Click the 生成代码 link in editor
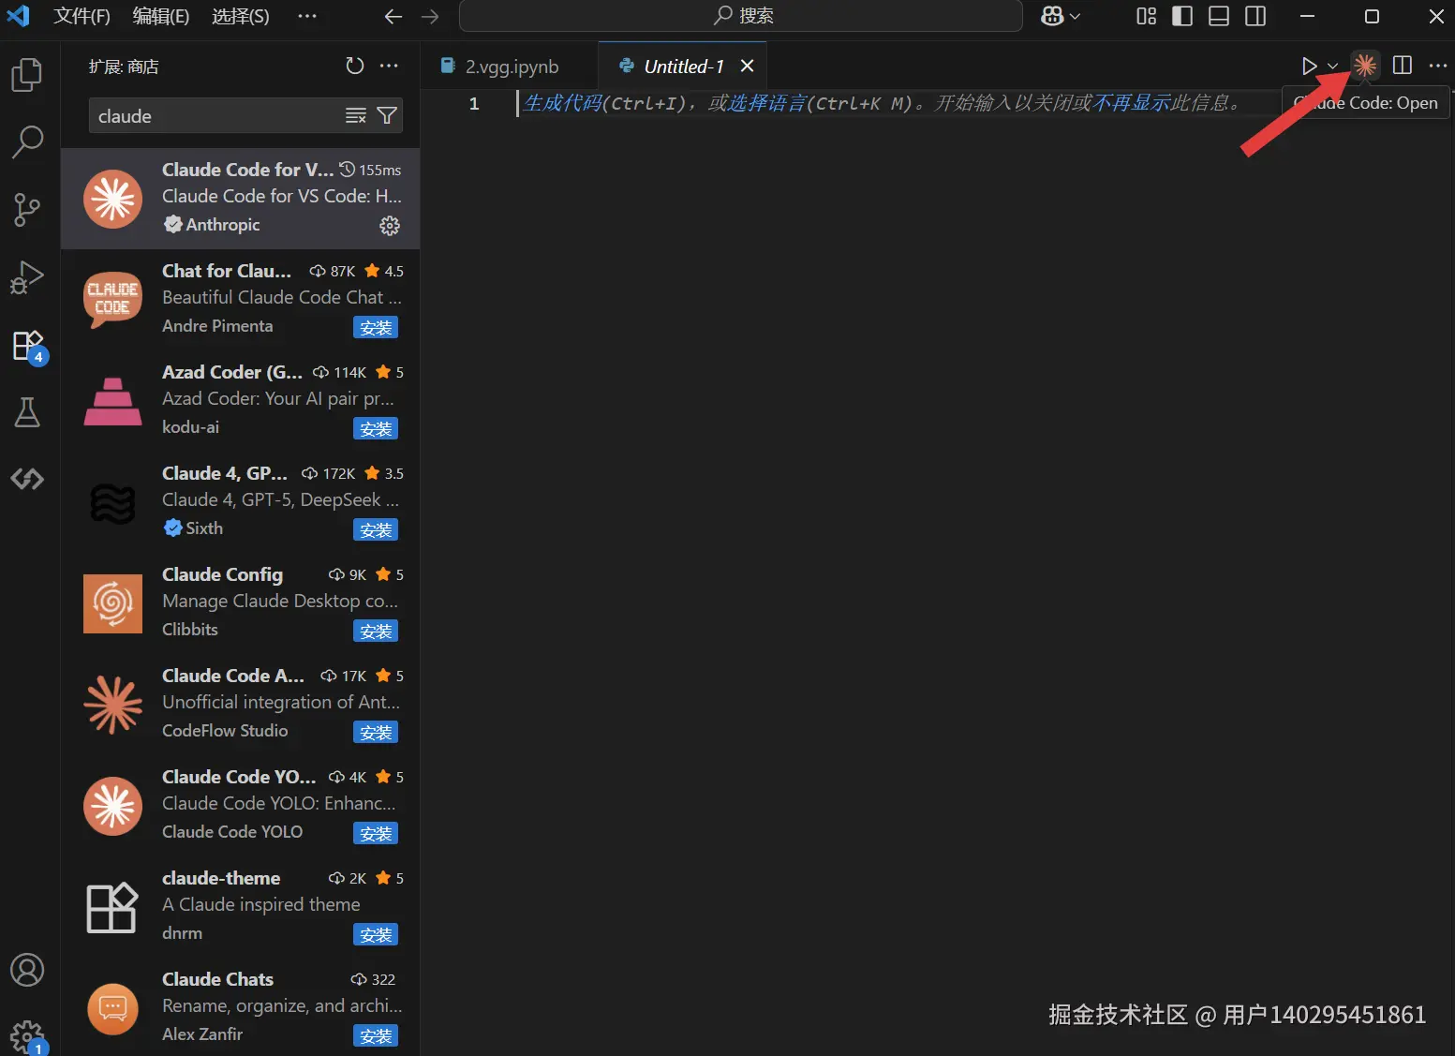Screen dimensions: 1455x1056 562,103
